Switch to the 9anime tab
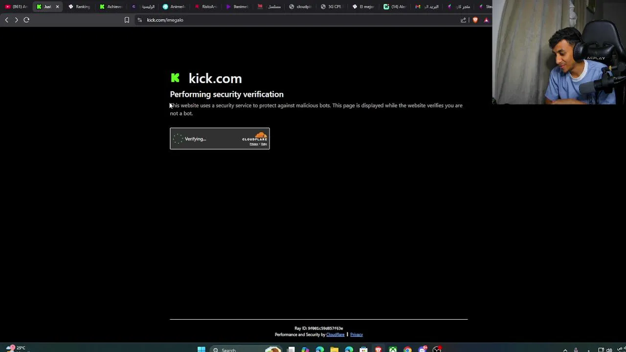Image resolution: width=626 pixels, height=352 pixels. (237, 7)
